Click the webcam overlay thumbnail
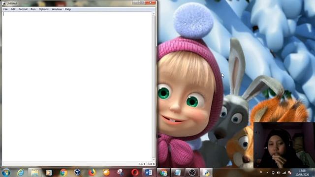315x177 pixels. pyautogui.click(x=284, y=145)
